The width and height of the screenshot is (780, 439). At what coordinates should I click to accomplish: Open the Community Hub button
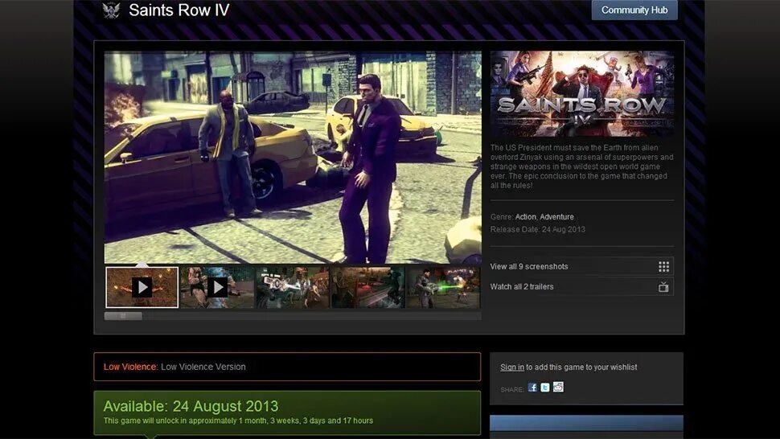tap(634, 10)
